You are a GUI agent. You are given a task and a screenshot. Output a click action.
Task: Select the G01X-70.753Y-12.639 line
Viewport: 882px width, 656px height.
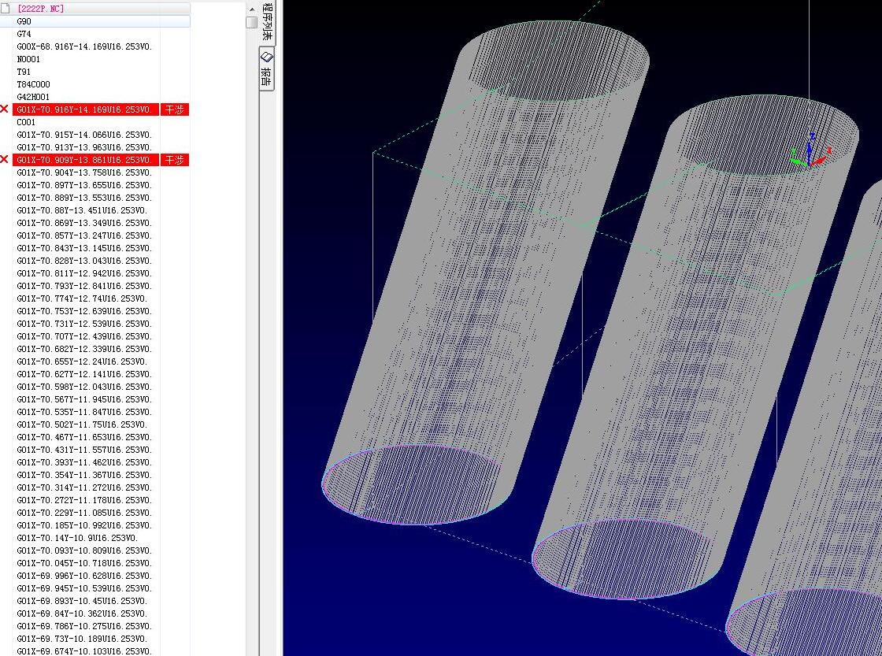tap(84, 311)
